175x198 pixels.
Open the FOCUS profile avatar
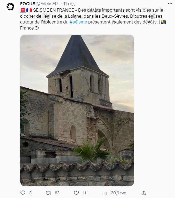(10, 7)
